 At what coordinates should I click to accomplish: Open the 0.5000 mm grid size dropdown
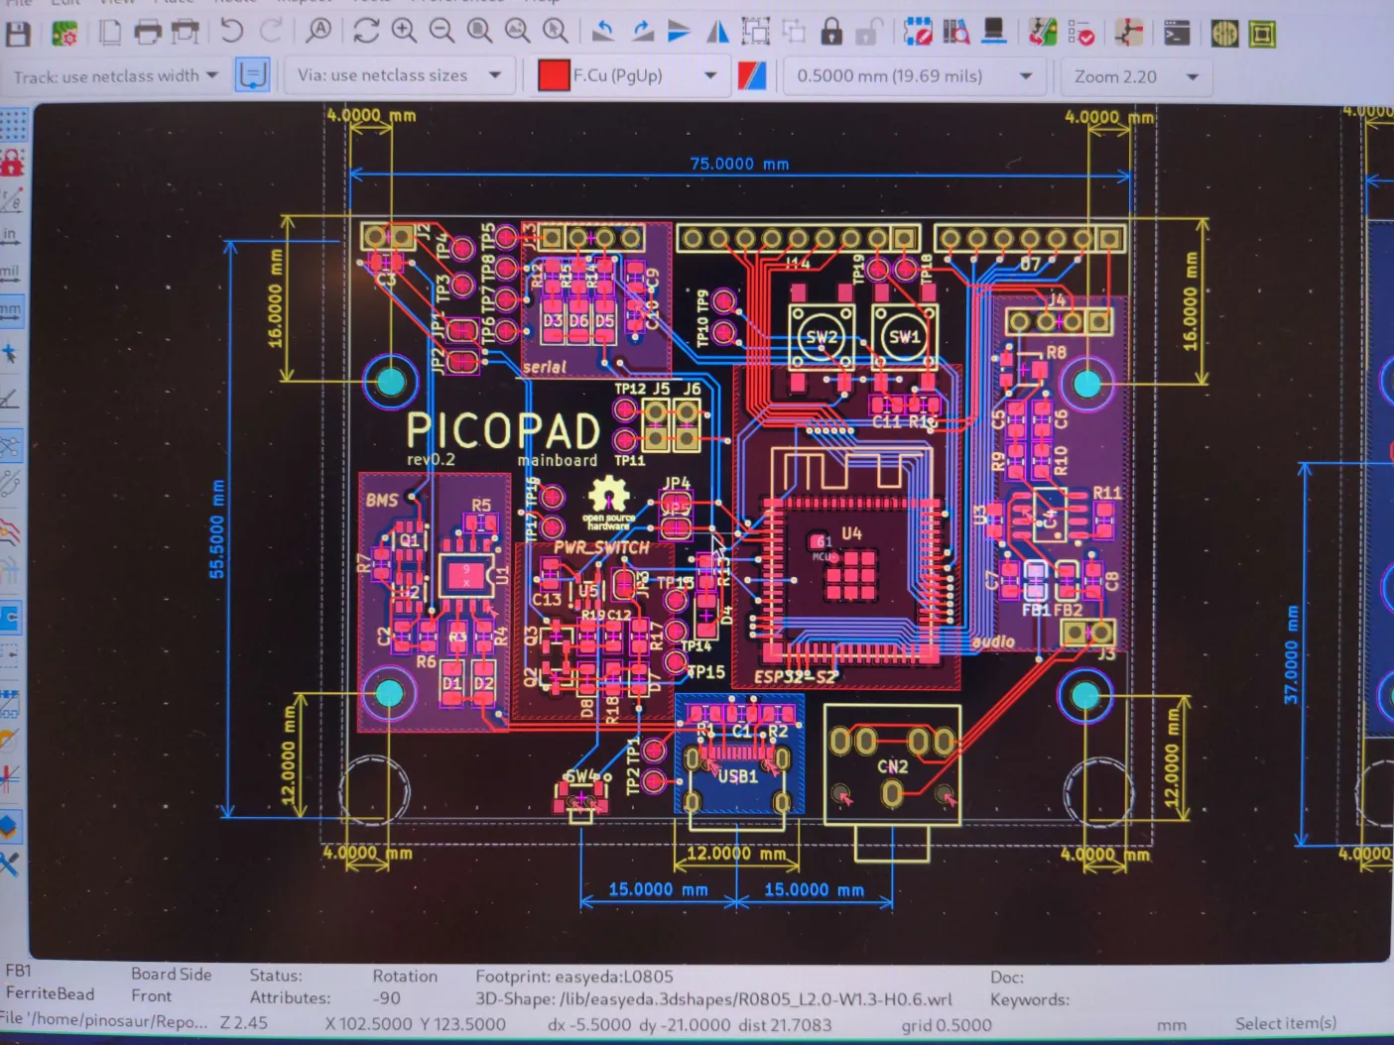click(x=914, y=76)
